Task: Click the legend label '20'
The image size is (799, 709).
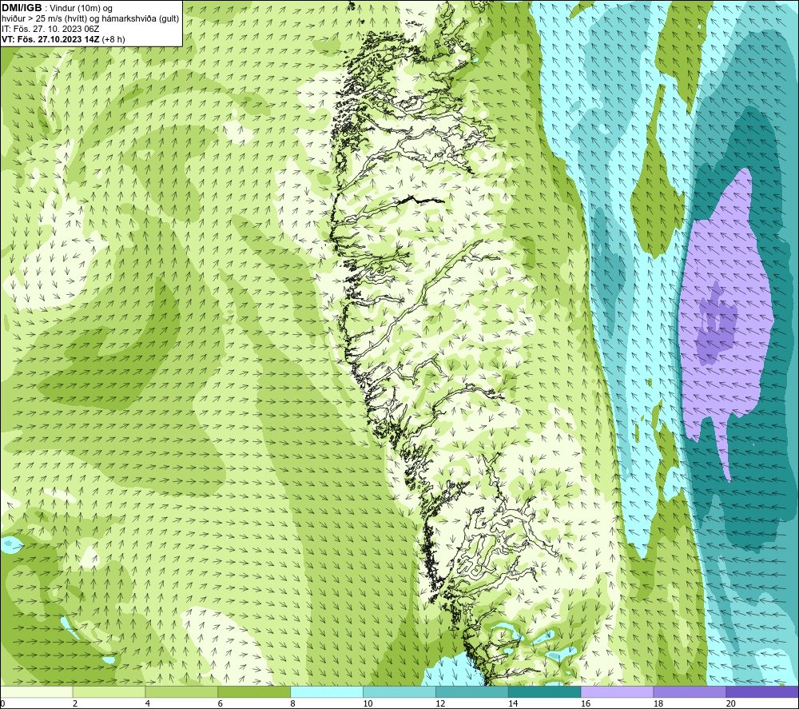Action: point(731,704)
